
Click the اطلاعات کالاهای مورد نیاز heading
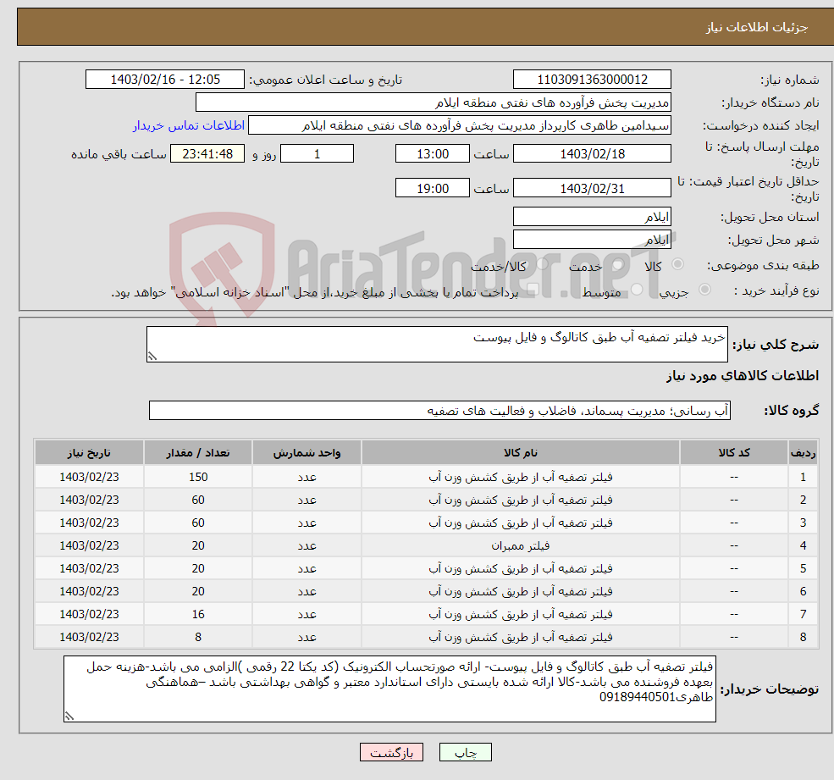coord(743,376)
